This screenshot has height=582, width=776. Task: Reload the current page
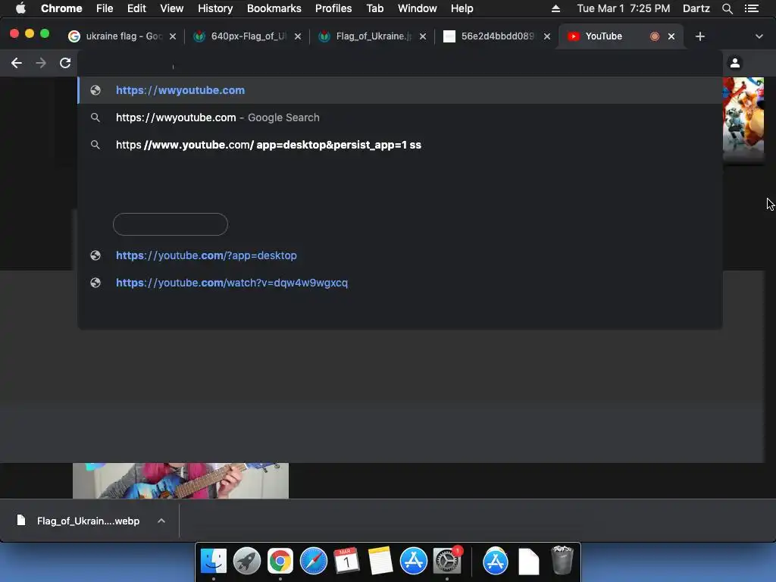click(x=65, y=63)
